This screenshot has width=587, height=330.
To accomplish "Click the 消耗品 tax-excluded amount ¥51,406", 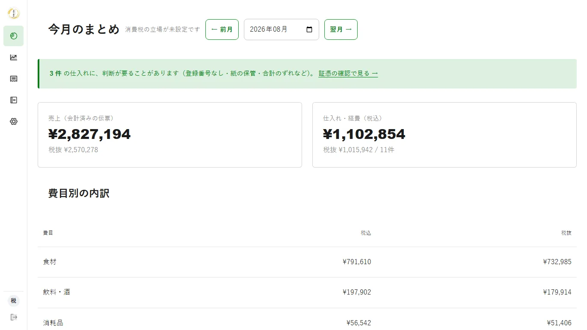I will (x=559, y=323).
